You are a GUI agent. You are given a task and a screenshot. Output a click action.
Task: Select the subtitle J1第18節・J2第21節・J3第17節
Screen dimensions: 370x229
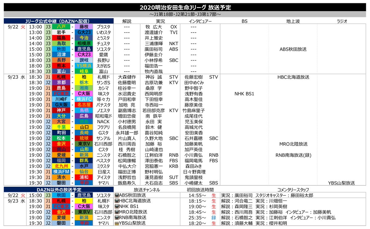(x=185, y=14)
